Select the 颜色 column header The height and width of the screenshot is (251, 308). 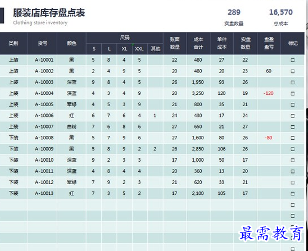(x=71, y=43)
